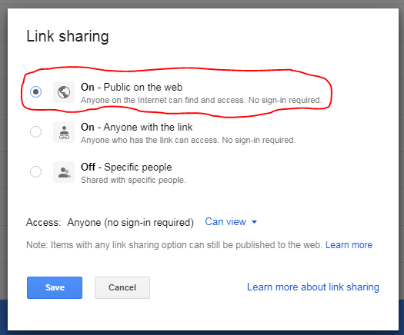Image resolution: width=404 pixels, height=335 pixels.
Task: Click the globe icon for public sharing
Action: pyautogui.click(x=64, y=92)
